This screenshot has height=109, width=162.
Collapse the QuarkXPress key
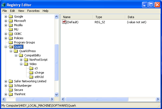click(x=11, y=51)
